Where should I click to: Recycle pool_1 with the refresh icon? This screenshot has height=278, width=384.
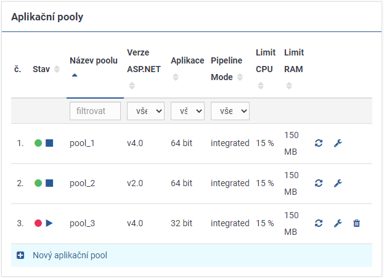(319, 143)
